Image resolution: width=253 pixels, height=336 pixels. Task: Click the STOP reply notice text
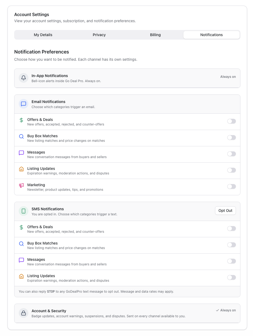[96, 292]
